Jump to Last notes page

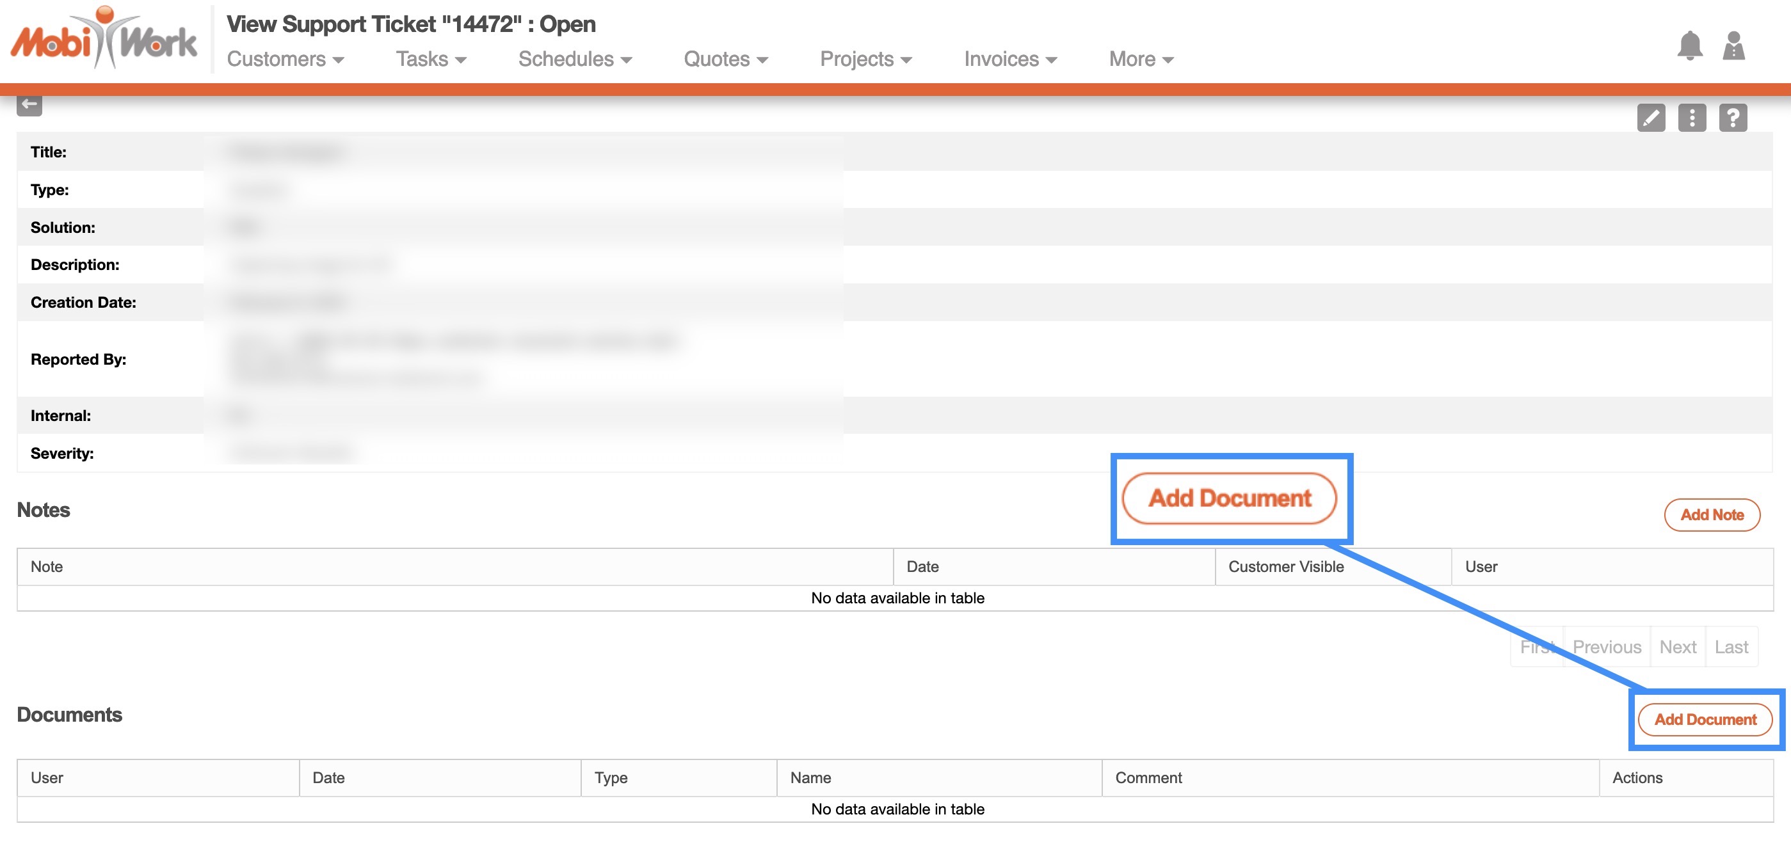coord(1731,647)
